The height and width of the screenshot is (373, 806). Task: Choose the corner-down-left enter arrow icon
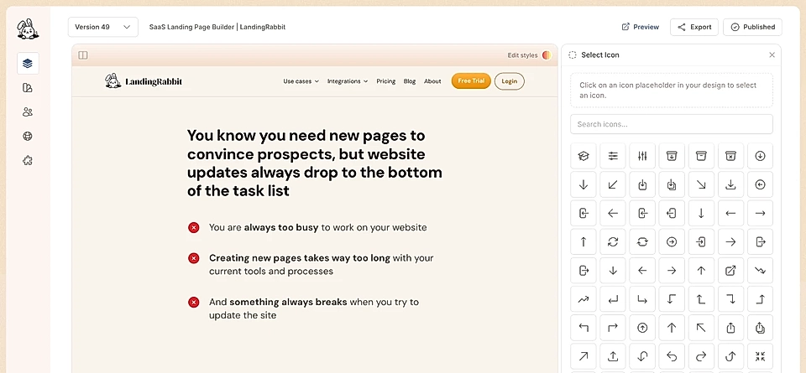pos(613,299)
